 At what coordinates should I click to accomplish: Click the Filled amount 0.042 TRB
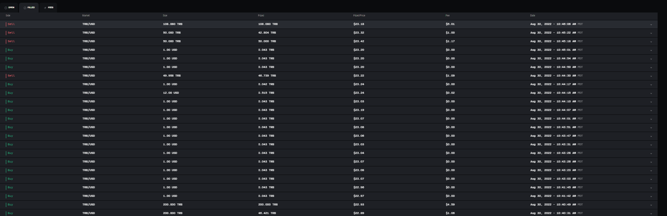266,84
